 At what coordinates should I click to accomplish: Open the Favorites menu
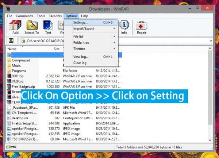tap(55, 16)
